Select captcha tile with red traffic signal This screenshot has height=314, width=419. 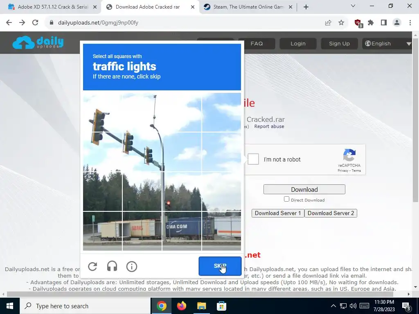pos(182,192)
